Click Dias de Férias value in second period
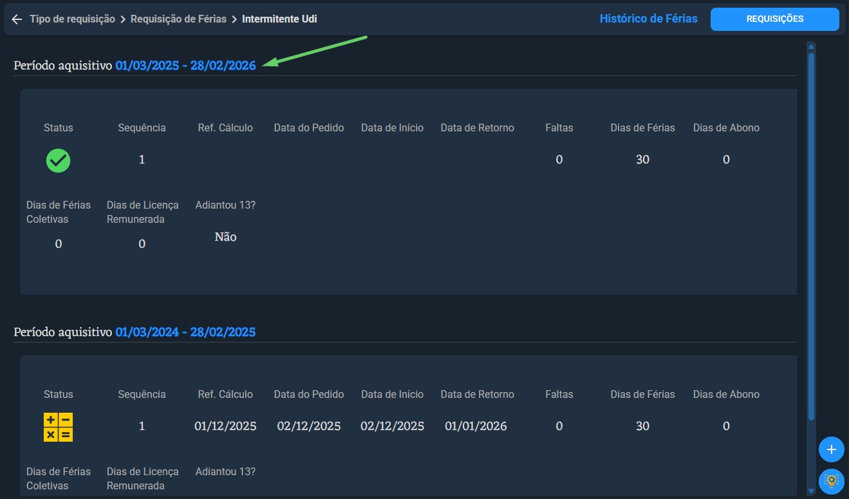The height and width of the screenshot is (499, 849). tap(642, 426)
